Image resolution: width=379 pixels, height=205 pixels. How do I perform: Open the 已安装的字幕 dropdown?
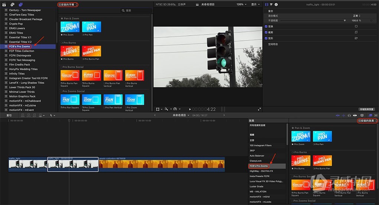pos(68,4)
